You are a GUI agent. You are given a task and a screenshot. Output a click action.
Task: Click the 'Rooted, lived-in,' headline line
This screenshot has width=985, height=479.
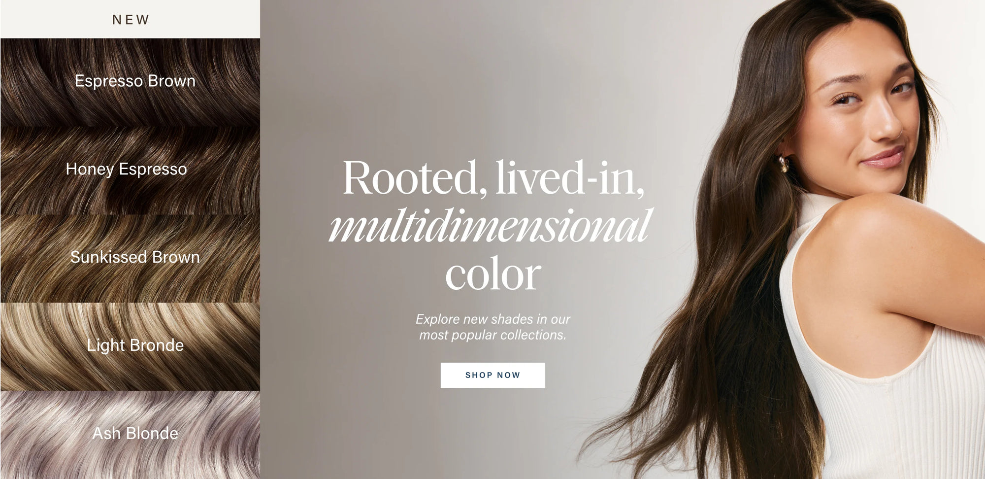tap(493, 177)
